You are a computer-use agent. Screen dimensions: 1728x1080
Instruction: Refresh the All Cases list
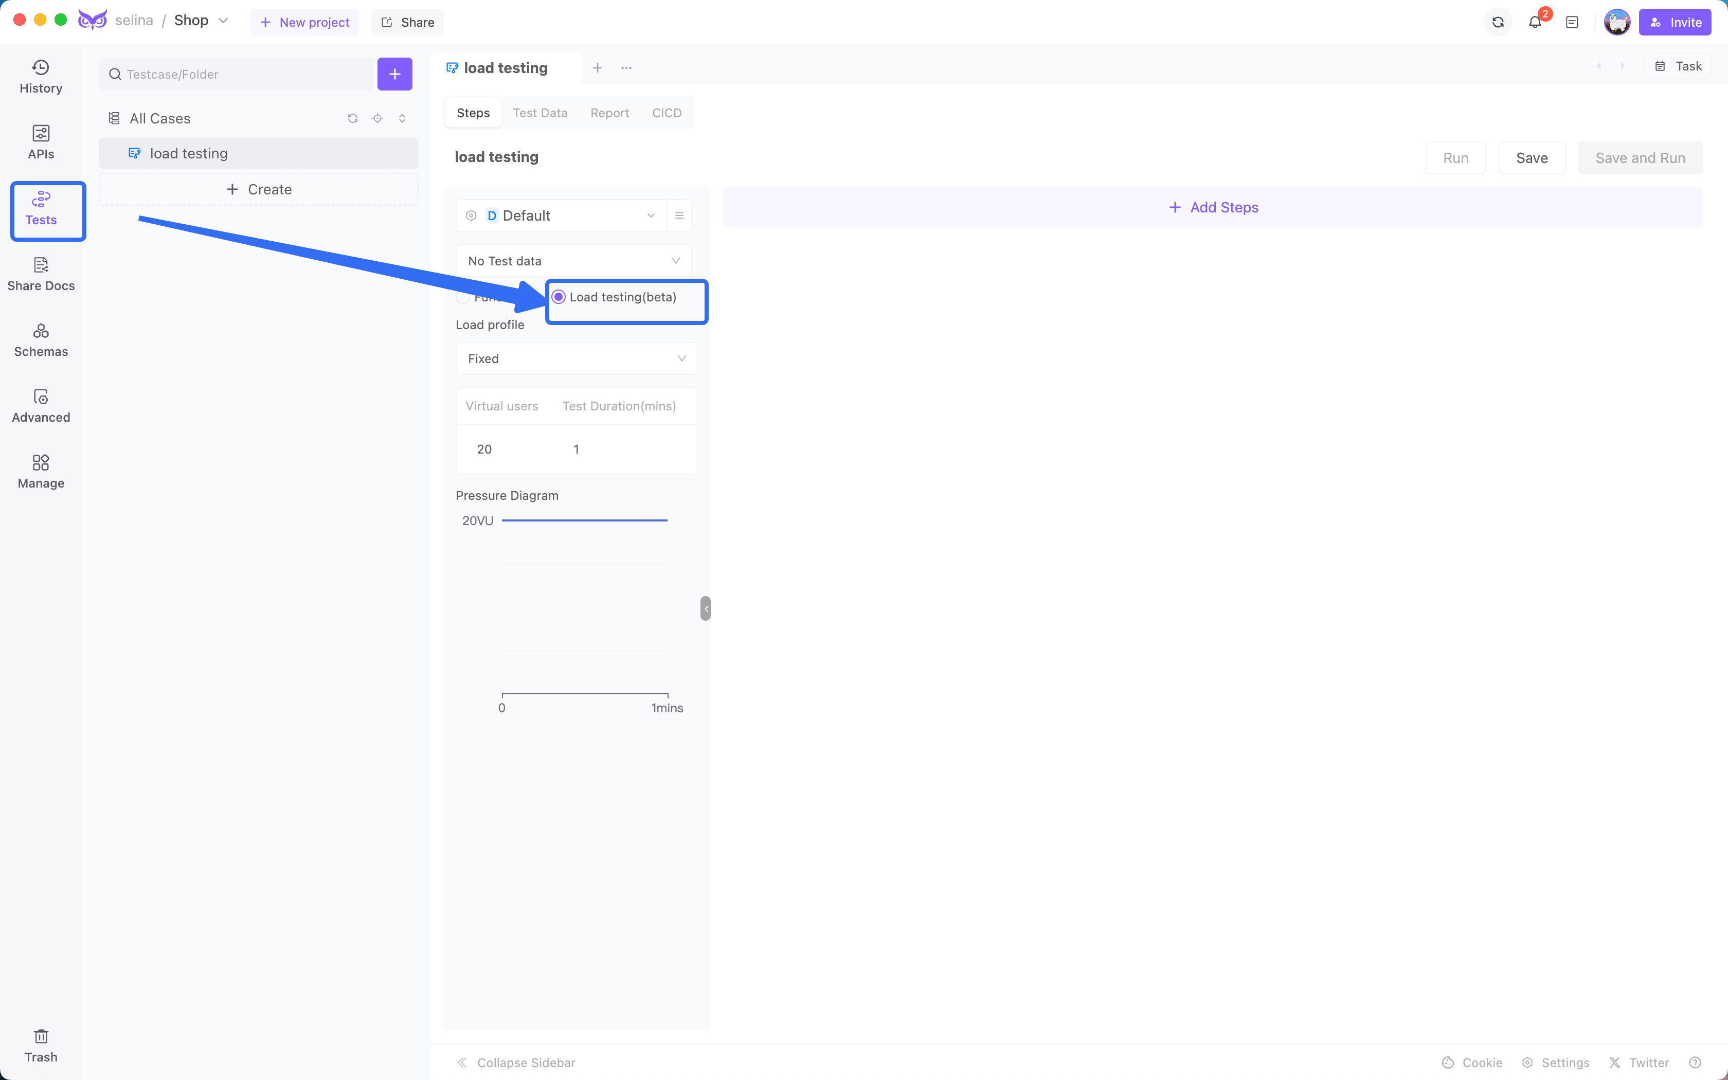(x=353, y=119)
